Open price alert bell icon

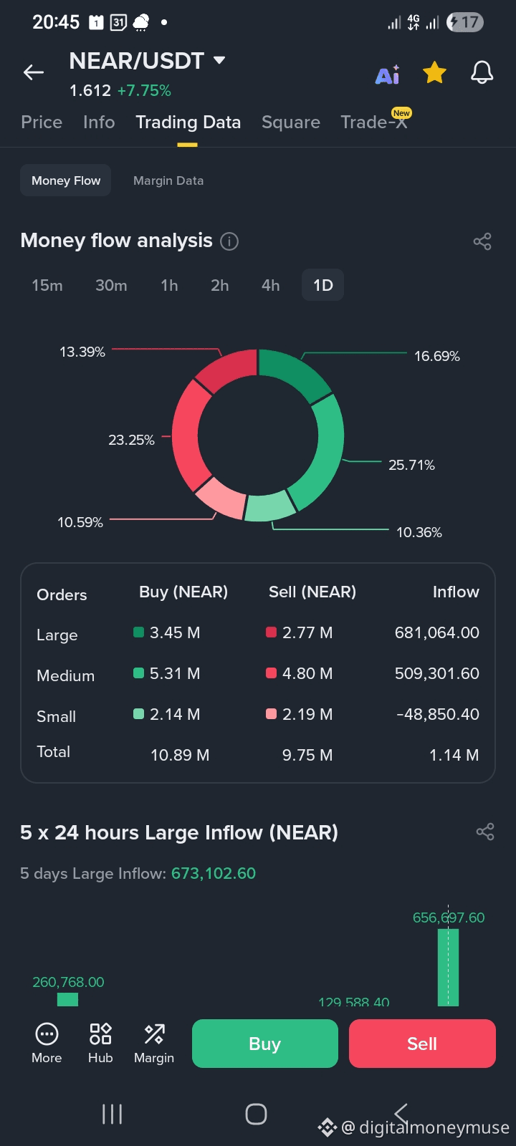coord(482,73)
